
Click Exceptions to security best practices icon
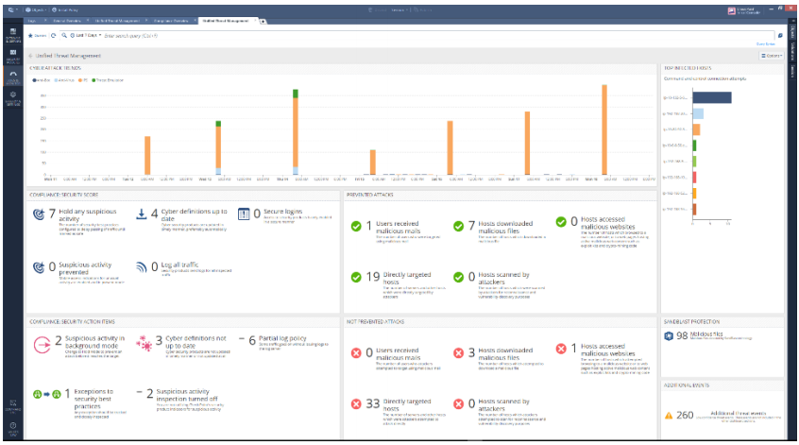[x=47, y=394]
